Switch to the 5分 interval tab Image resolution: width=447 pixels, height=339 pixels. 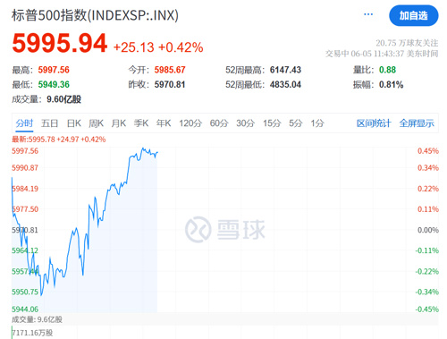[296, 123]
